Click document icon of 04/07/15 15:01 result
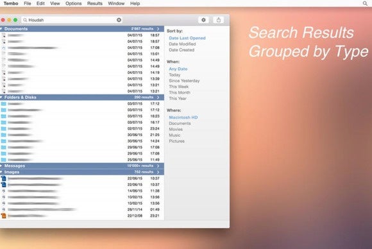The width and height of the screenshot is (372, 249). [x=4, y=54]
